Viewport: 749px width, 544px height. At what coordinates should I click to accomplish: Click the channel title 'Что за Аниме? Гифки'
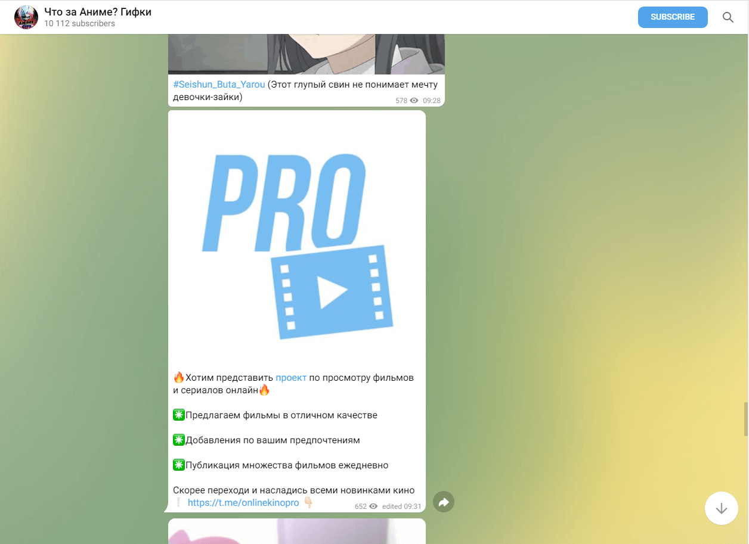tap(98, 12)
